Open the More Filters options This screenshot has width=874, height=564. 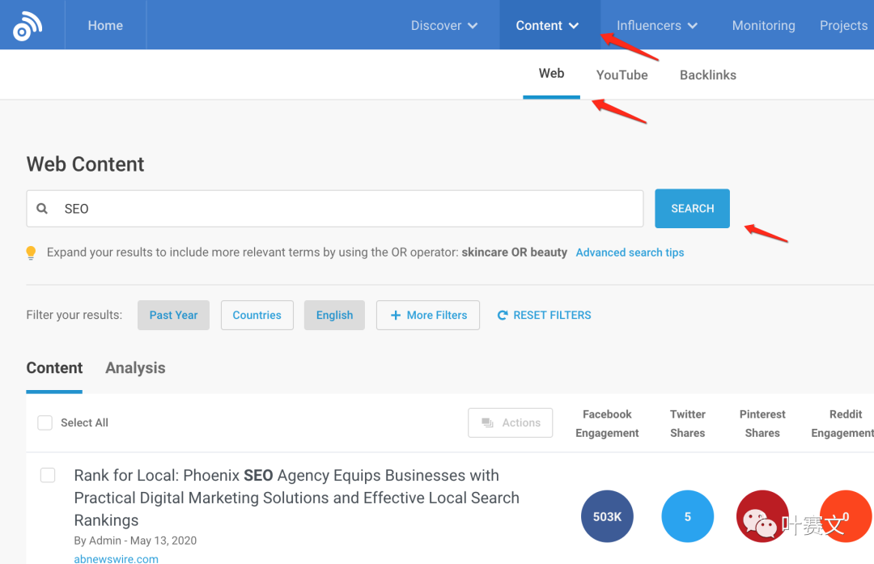(x=428, y=316)
